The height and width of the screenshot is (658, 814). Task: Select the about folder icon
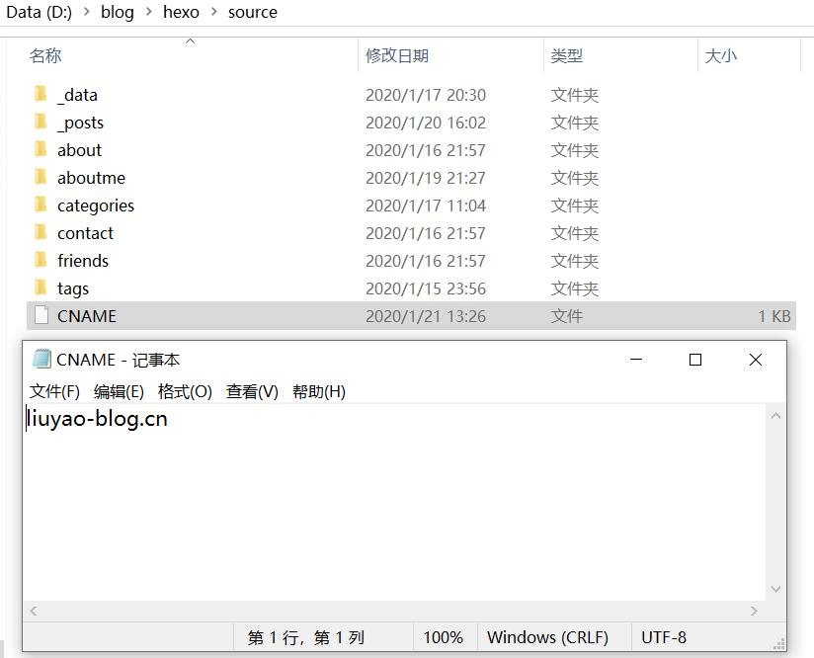click(x=41, y=149)
